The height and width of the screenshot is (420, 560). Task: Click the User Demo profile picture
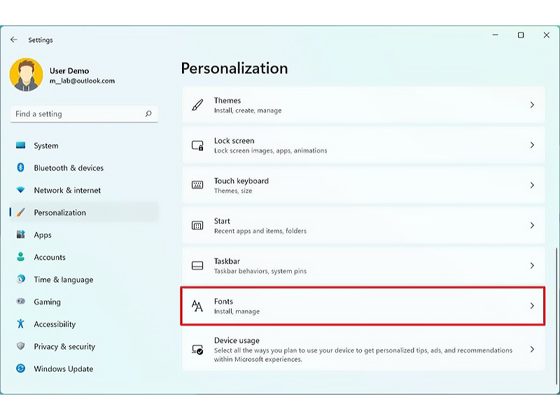[26, 75]
